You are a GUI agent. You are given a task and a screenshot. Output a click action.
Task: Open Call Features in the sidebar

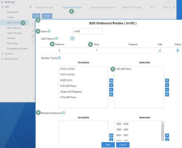(14, 28)
